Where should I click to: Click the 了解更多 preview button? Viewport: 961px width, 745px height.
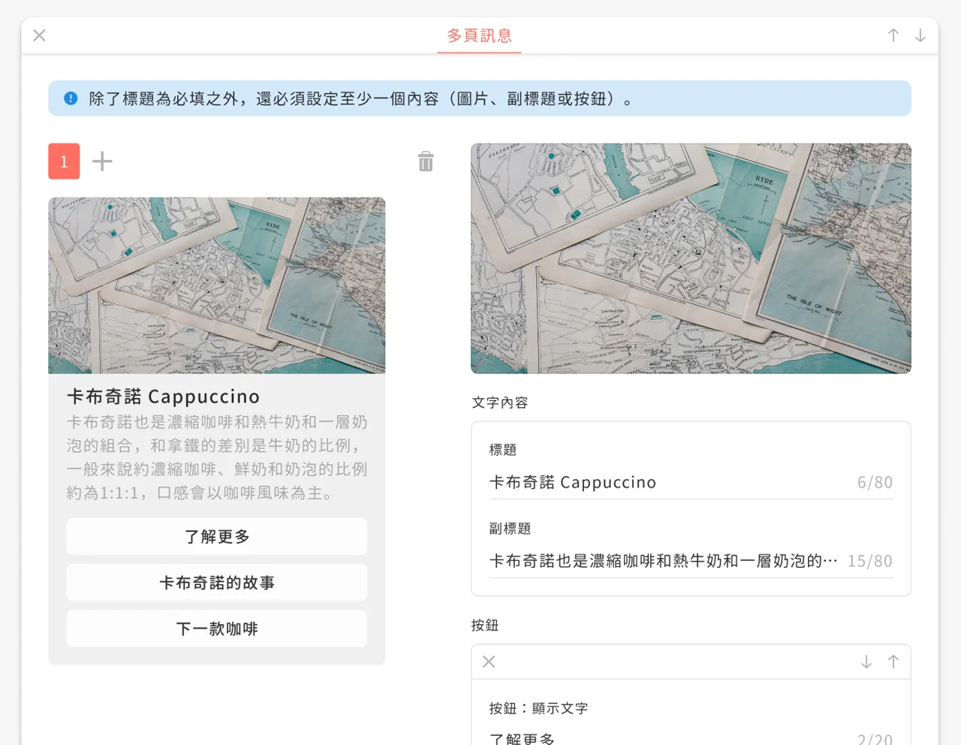click(x=217, y=536)
